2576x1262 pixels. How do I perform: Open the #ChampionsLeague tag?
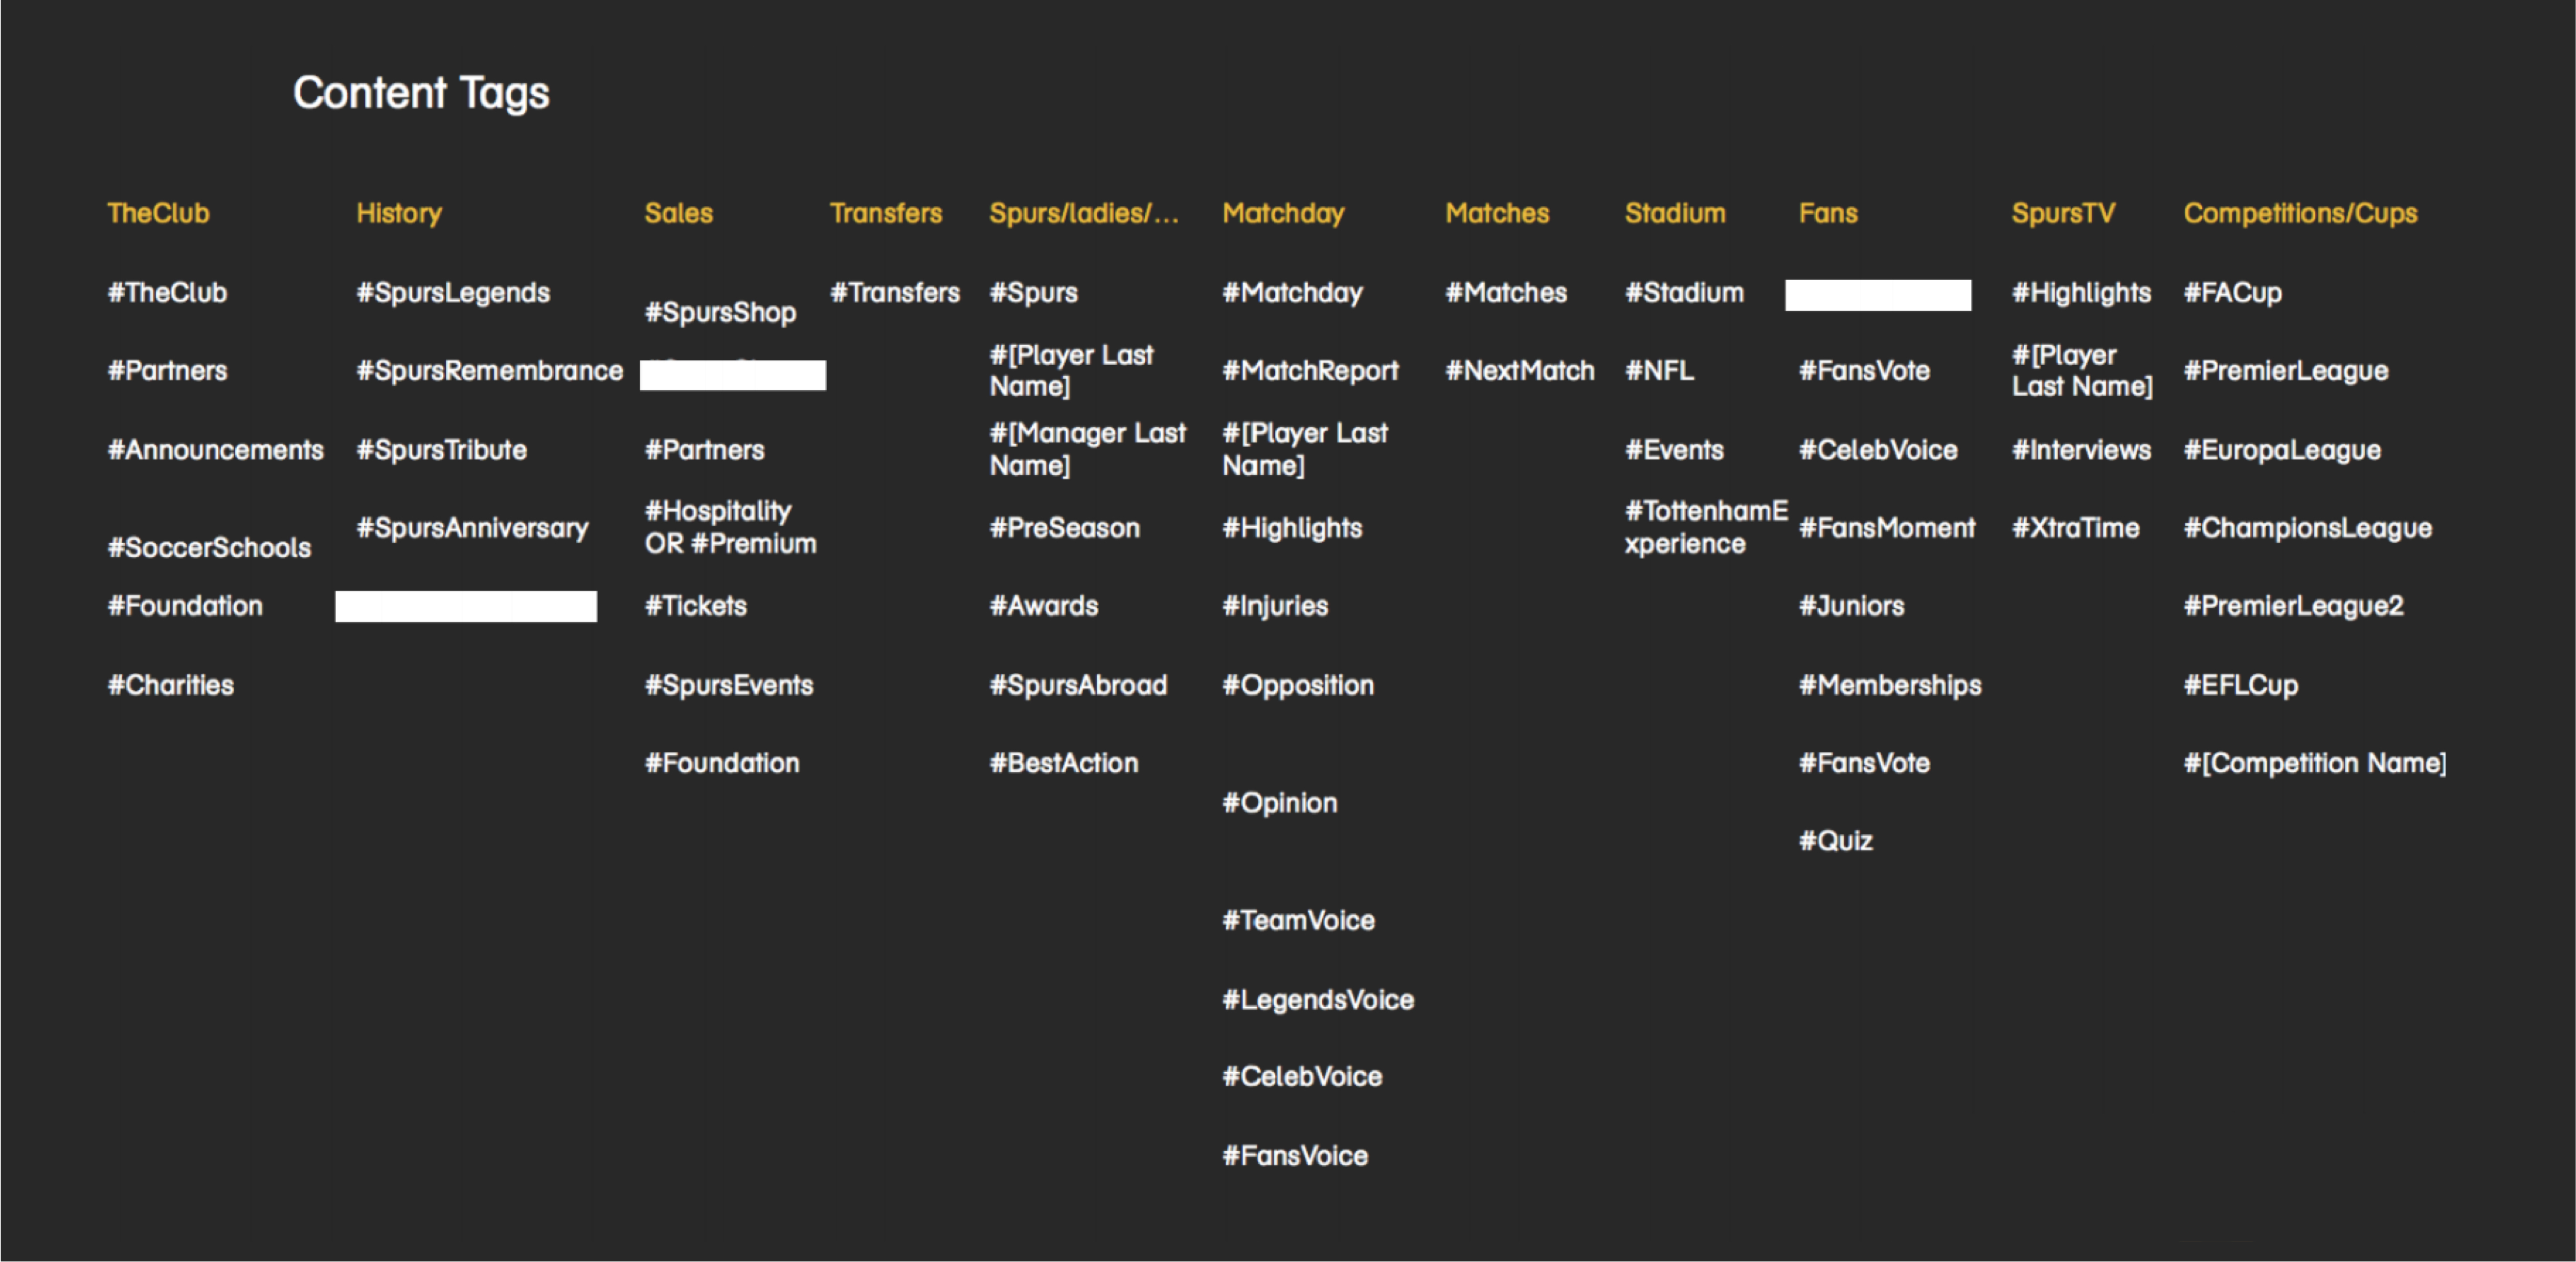2307,528
